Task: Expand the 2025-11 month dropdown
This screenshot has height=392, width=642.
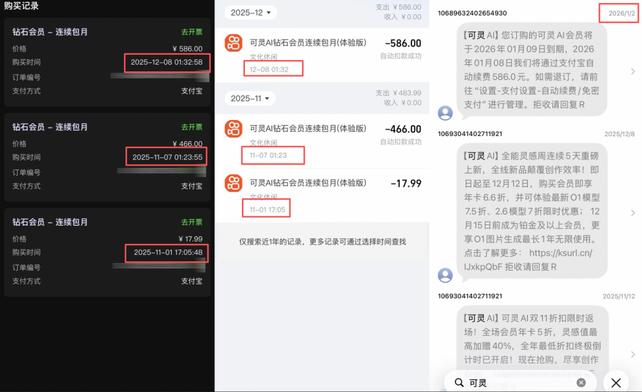Action: (x=250, y=99)
